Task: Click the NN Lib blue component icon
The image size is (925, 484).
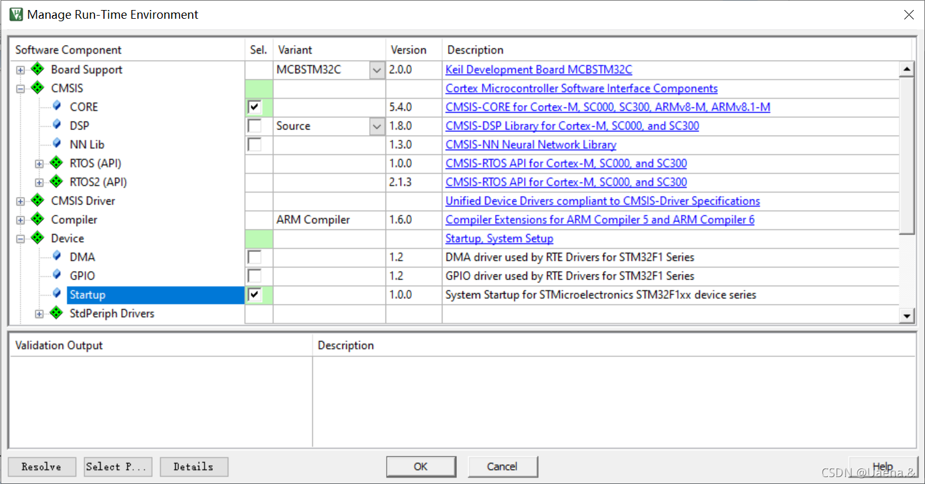Action: (57, 144)
